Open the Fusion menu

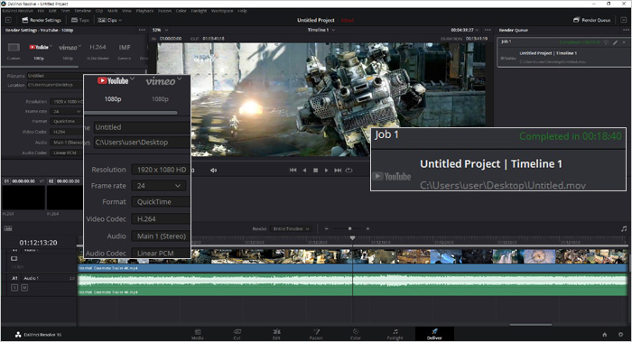(164, 11)
